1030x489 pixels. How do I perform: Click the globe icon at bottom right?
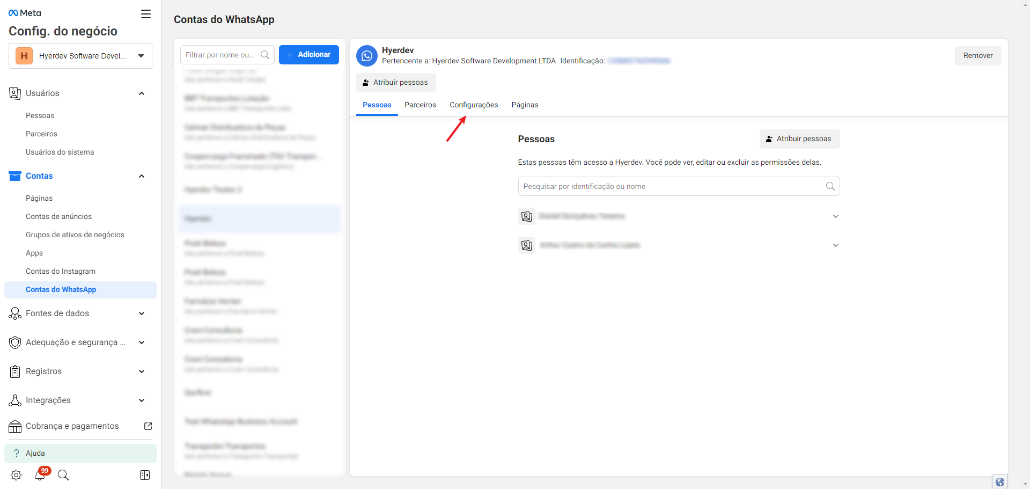pyautogui.click(x=999, y=481)
